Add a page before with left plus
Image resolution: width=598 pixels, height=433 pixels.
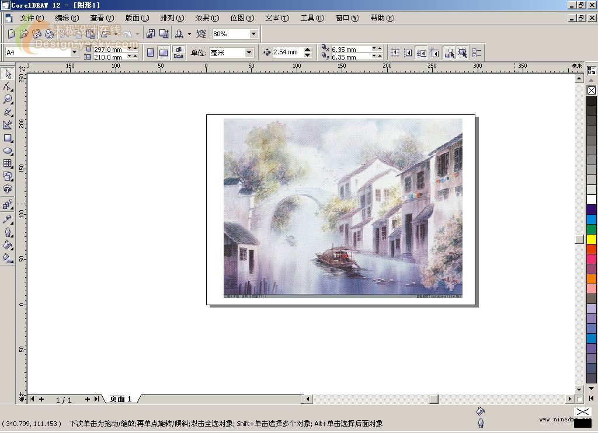point(41,399)
